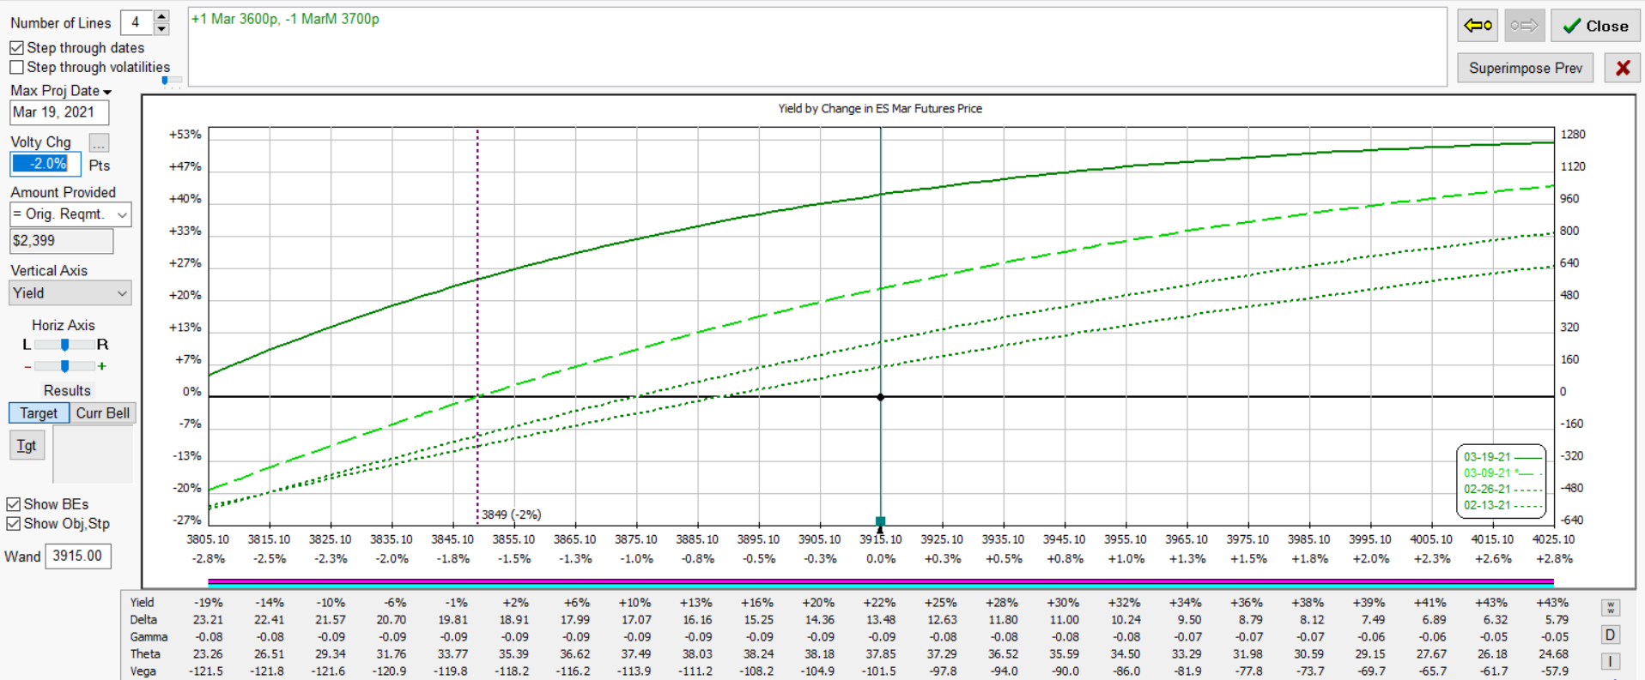Click the 4025.10 price axis label
Screen dimensions: 1645x680
[1553, 539]
